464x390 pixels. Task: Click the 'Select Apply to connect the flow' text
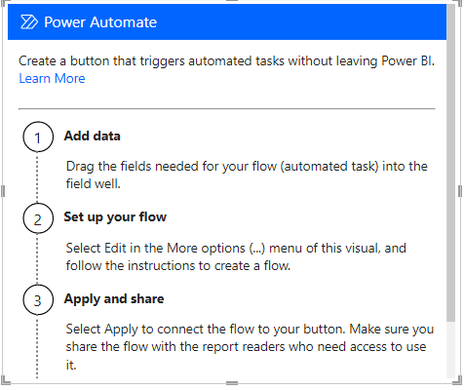250,347
